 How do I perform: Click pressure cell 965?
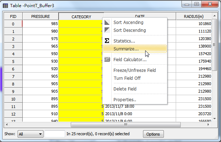pyautogui.click(x=41, y=46)
